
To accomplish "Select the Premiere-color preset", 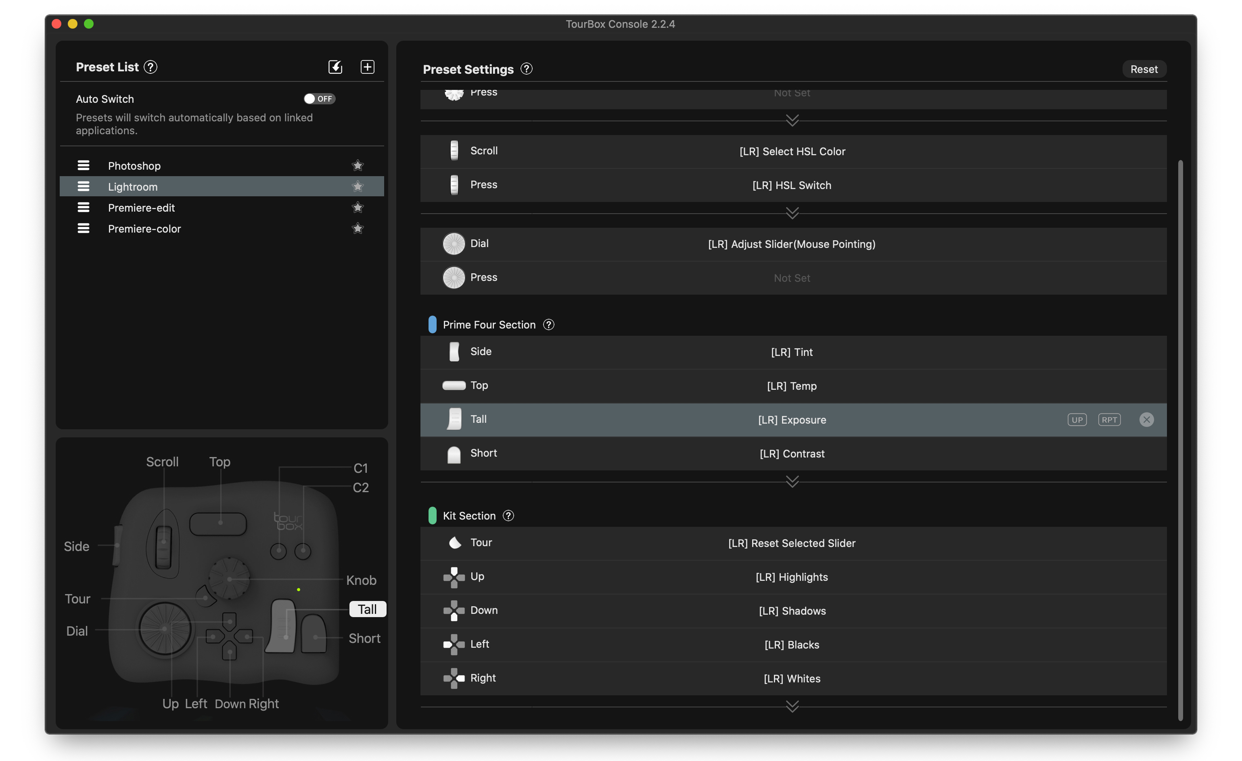I will pos(145,229).
